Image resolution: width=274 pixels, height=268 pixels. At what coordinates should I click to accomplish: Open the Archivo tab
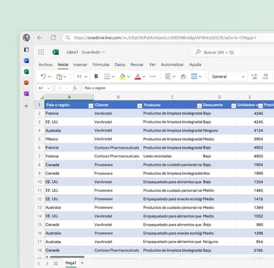coord(45,64)
